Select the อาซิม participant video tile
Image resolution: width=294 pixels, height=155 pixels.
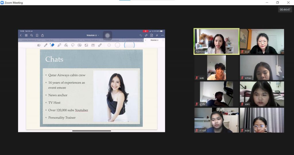[216, 94]
